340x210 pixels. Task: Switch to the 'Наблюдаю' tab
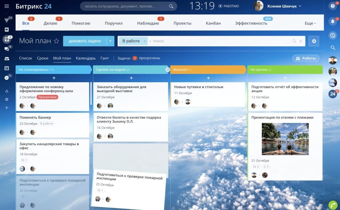pyautogui.click(x=148, y=23)
